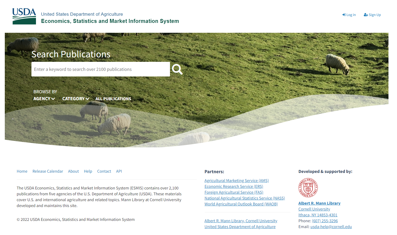This screenshot has width=397, height=235.
Task: Click the Sign Up link
Action: (372, 15)
